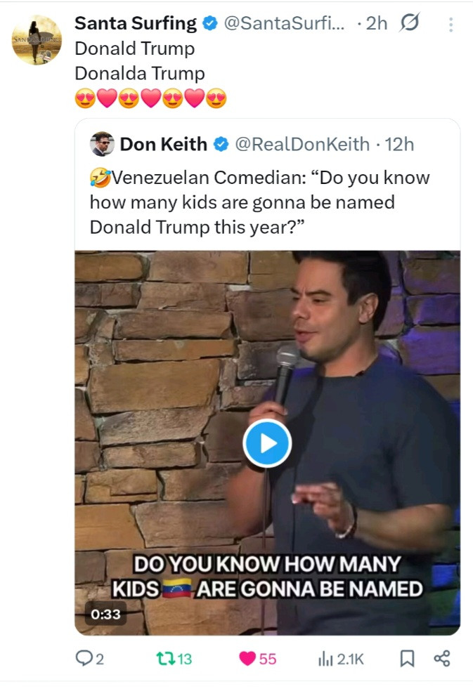Click the 0:33 video duration label

pyautogui.click(x=105, y=614)
